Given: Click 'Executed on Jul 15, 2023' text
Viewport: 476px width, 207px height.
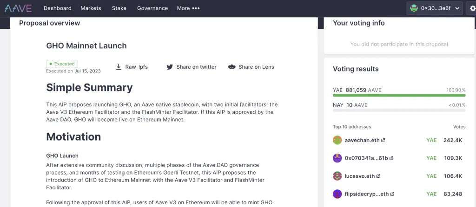Looking at the screenshot, I should [73, 71].
